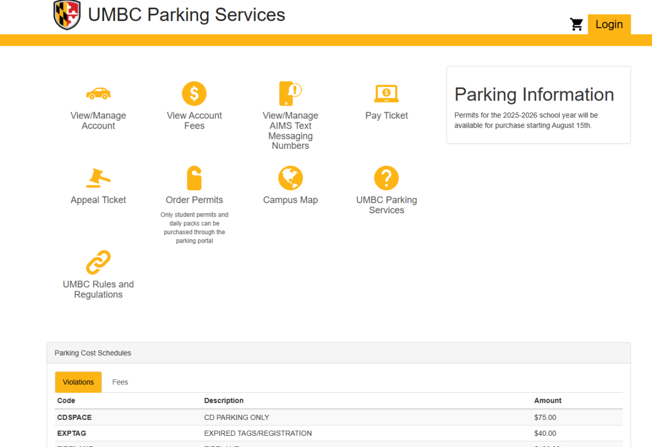Click the permits 2025-2026 availability notice text

526,120
